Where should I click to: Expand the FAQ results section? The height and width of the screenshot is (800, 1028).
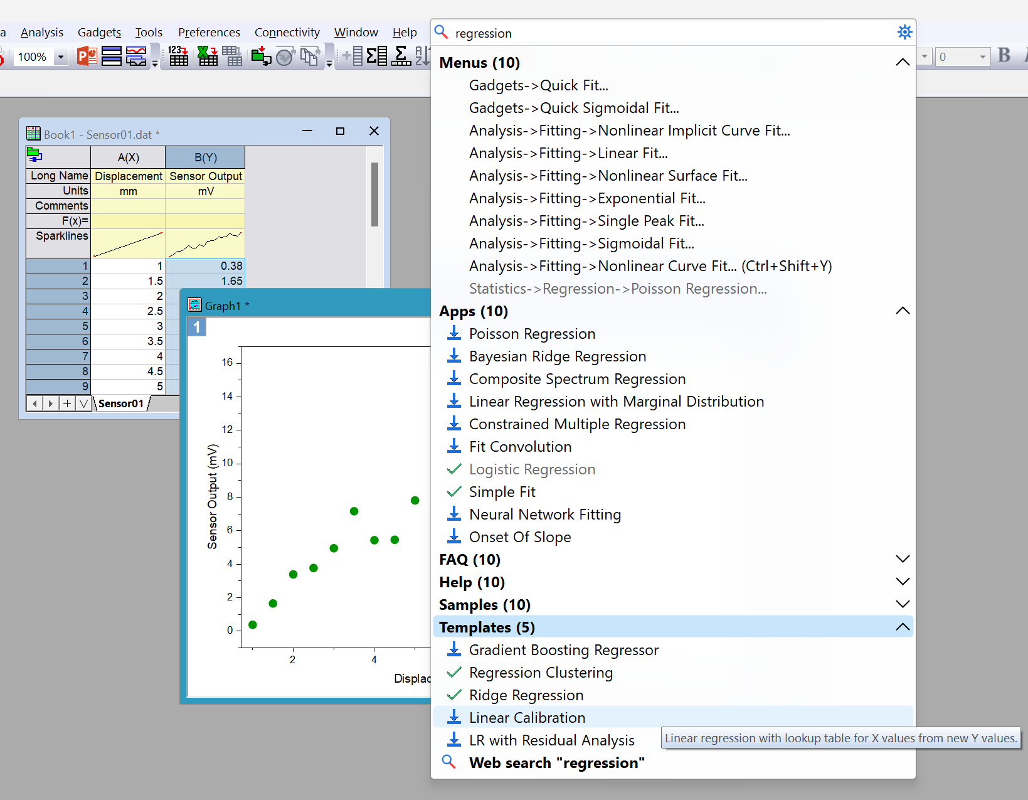[902, 560]
